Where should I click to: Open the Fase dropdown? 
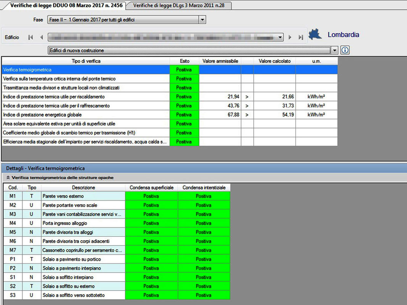[x=202, y=20]
